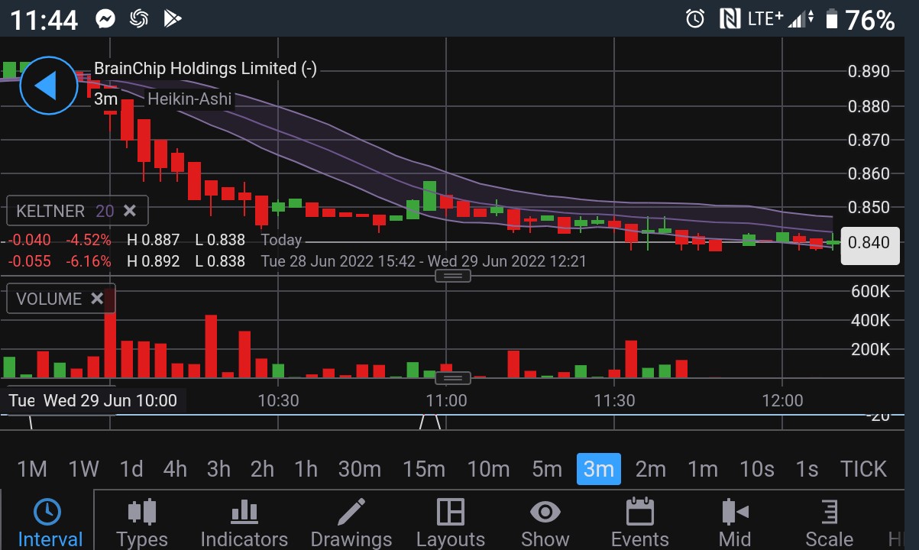Screen dimensions: 919x550
Task: Tap the KELTNER 20 indicator label
Action: coord(63,211)
